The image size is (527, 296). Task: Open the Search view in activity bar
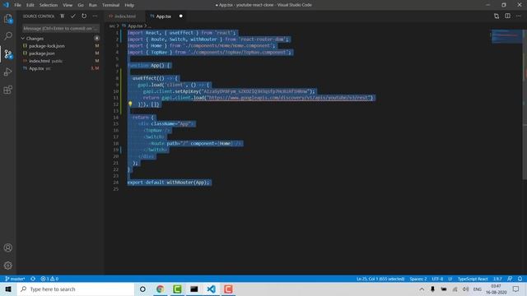point(8,35)
